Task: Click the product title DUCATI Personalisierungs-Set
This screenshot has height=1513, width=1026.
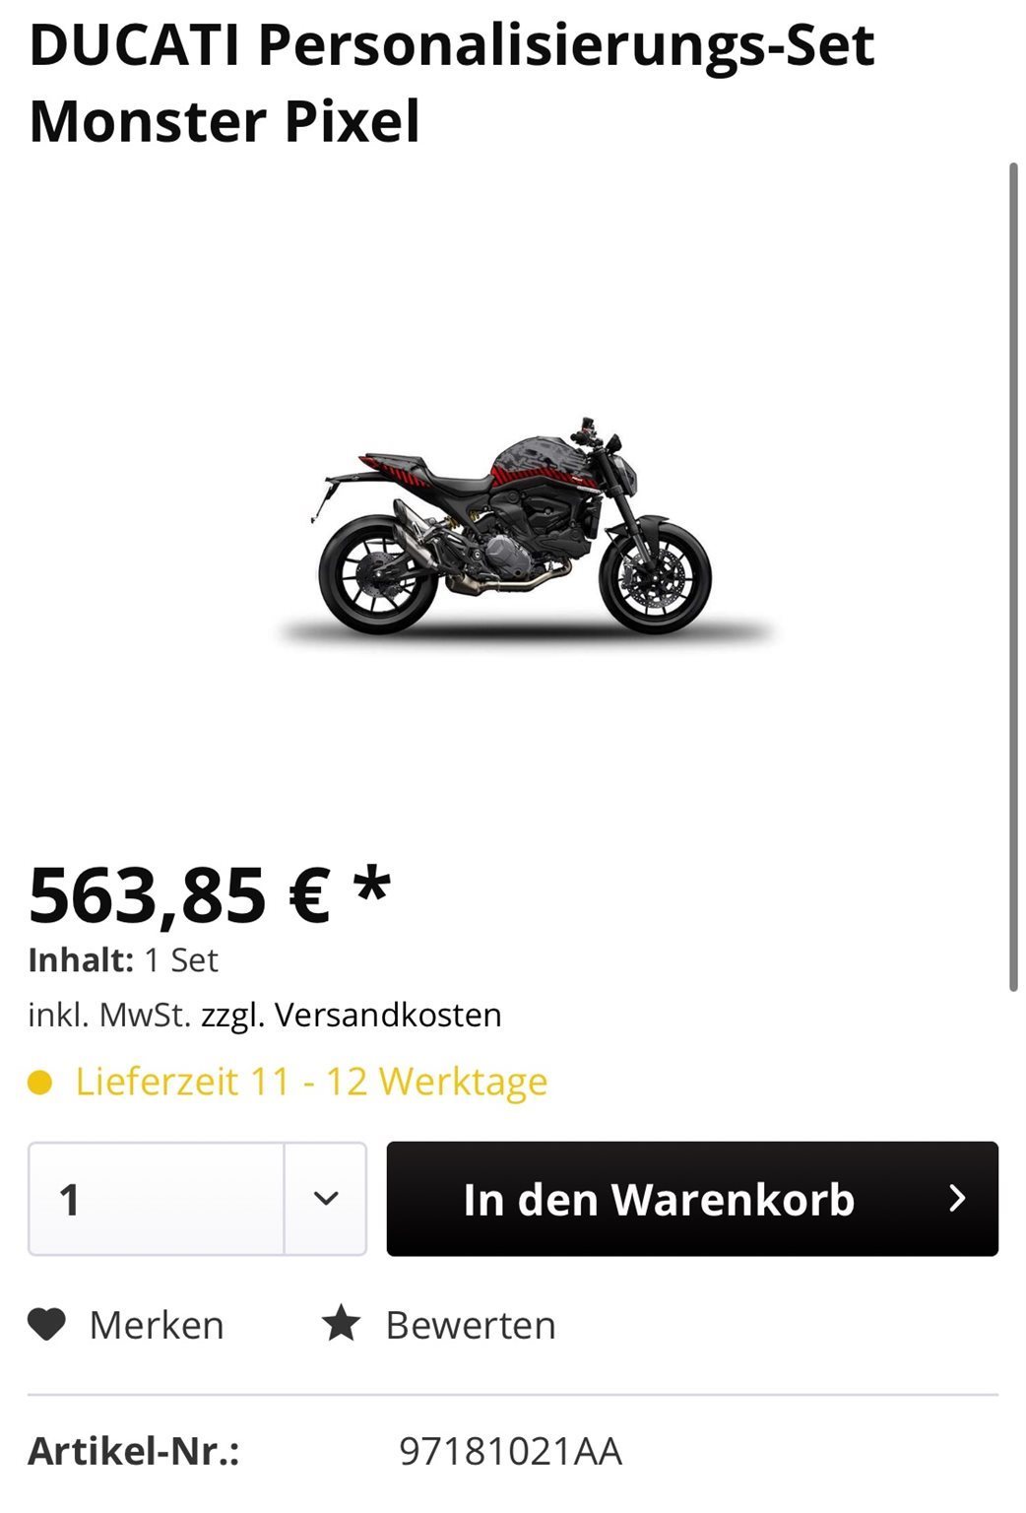Action: [x=452, y=45]
